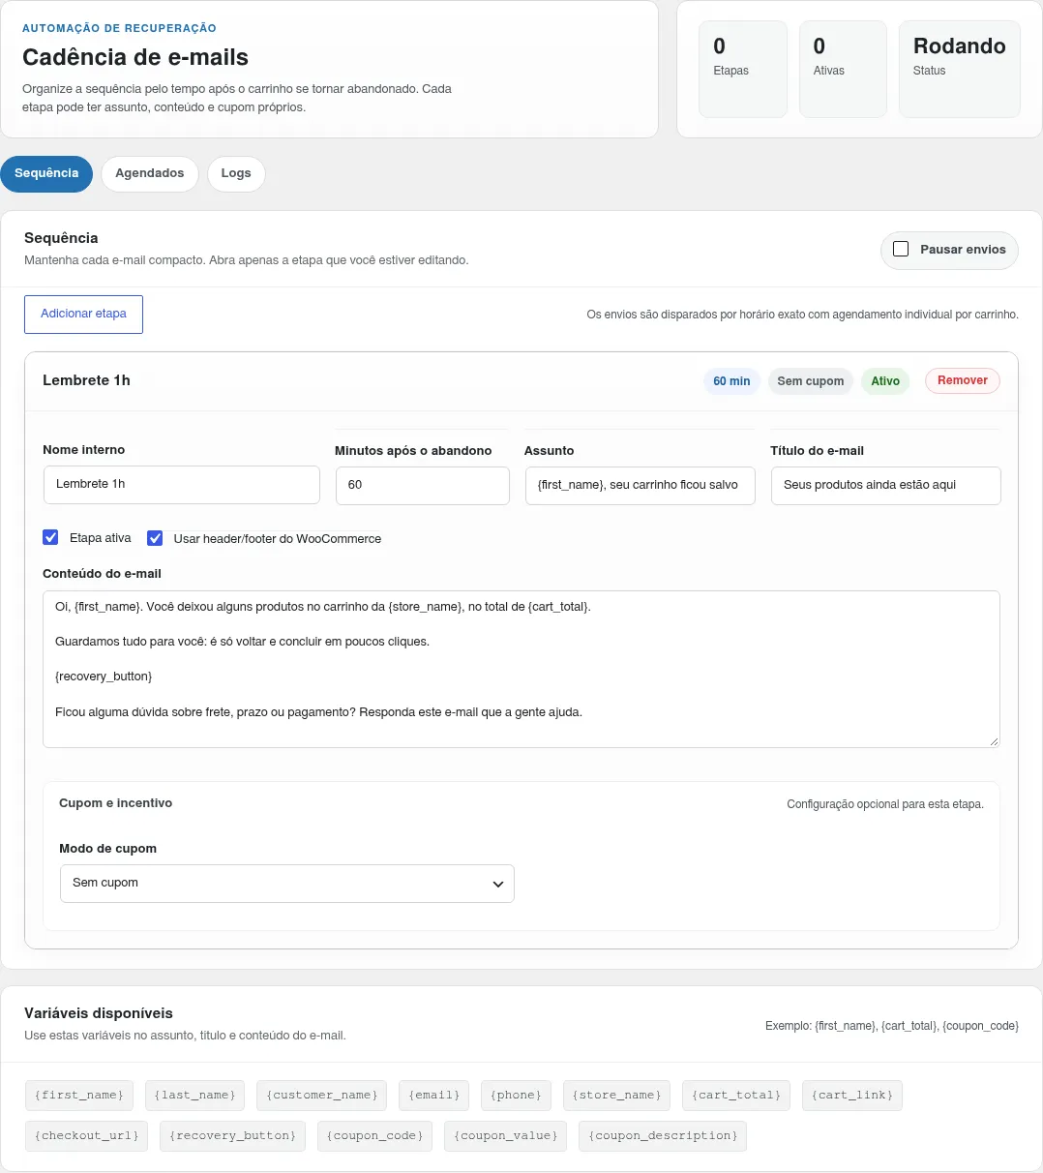This screenshot has width=1043, height=1173.
Task: Click the {email} variable chip
Action: 434,1095
